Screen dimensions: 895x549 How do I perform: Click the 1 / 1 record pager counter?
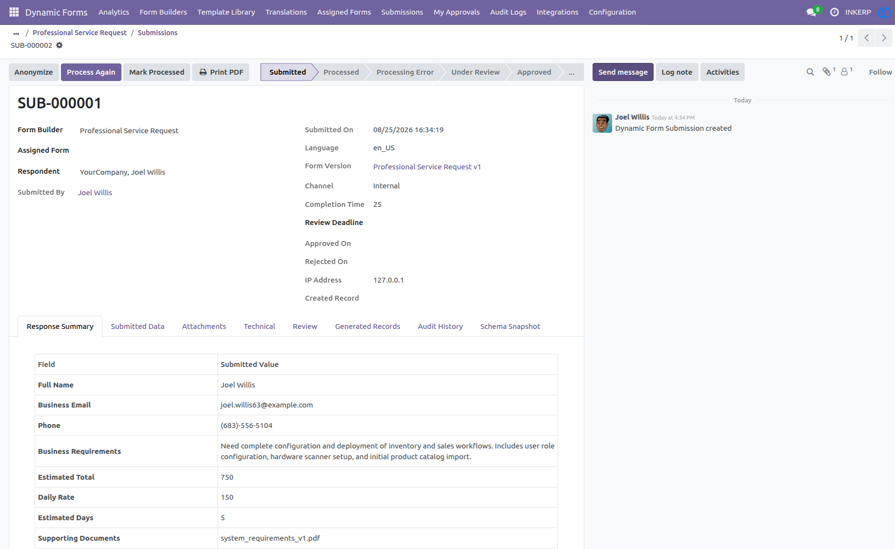coord(846,38)
